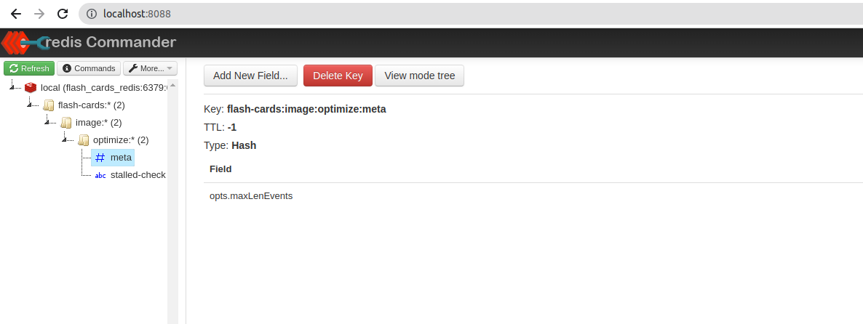This screenshot has width=863, height=324.
Task: Click the optimize folder icon
Action: pyautogui.click(x=83, y=139)
